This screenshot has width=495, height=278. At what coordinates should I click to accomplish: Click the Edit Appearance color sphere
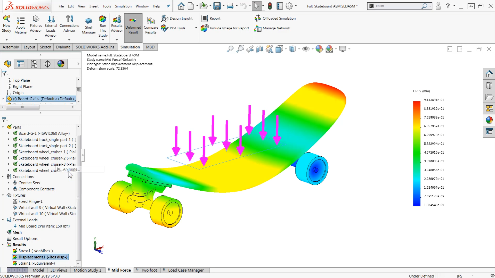319,49
